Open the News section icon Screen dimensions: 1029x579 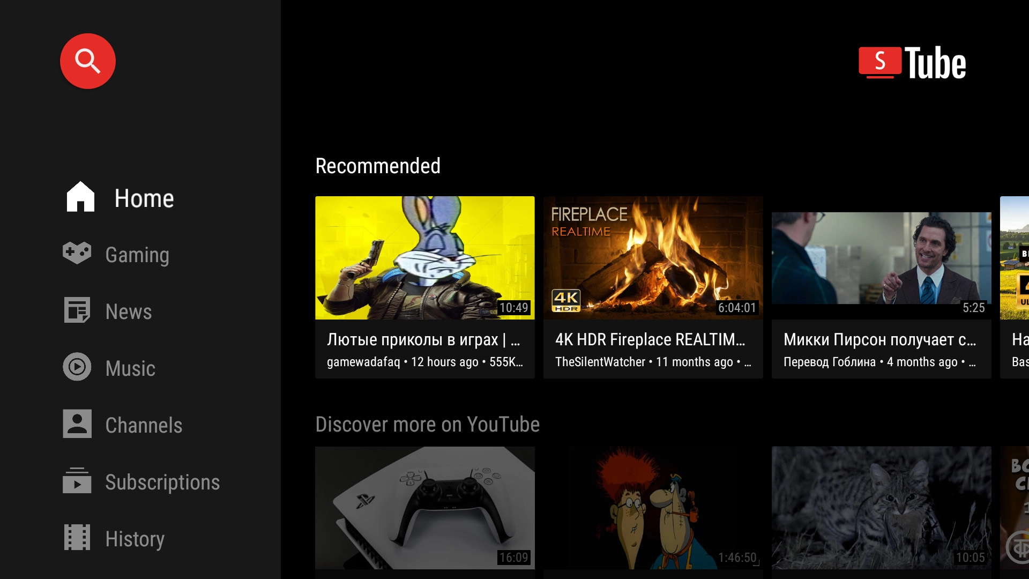click(77, 311)
